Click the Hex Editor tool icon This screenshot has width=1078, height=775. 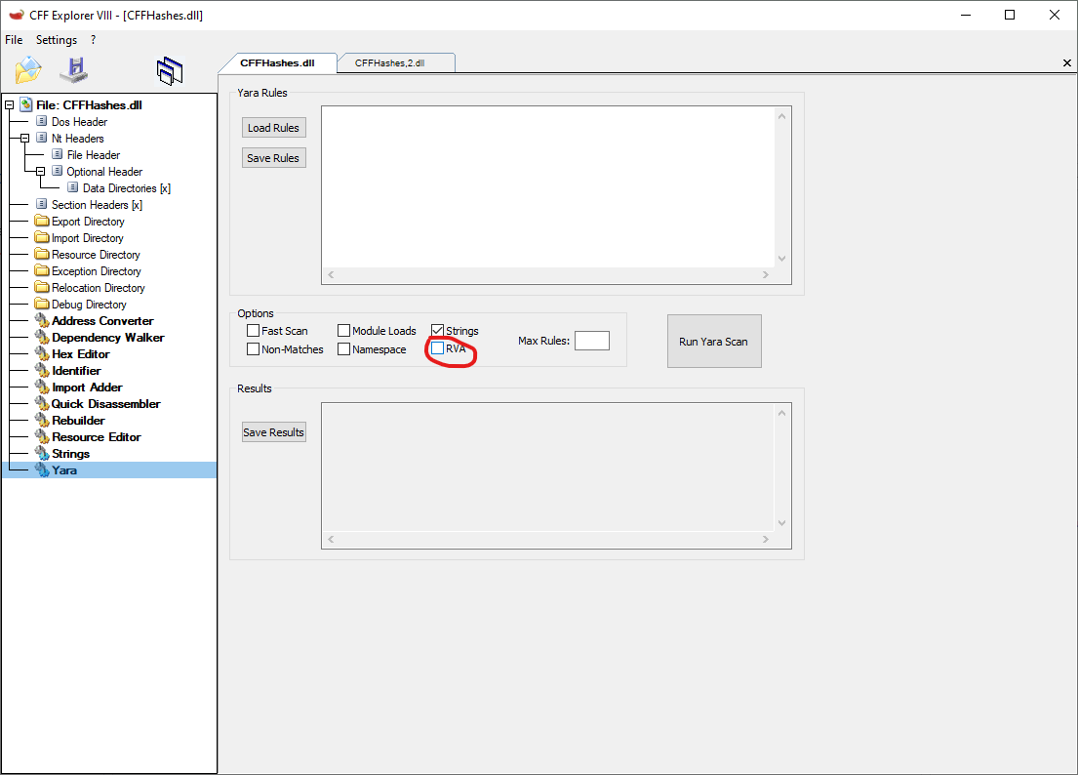click(42, 353)
